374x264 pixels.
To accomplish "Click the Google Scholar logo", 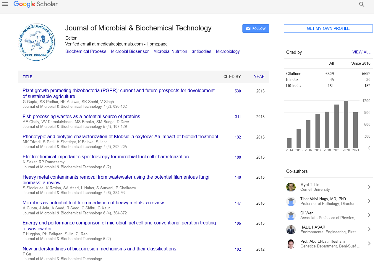I will pyautogui.click(x=35, y=4).
